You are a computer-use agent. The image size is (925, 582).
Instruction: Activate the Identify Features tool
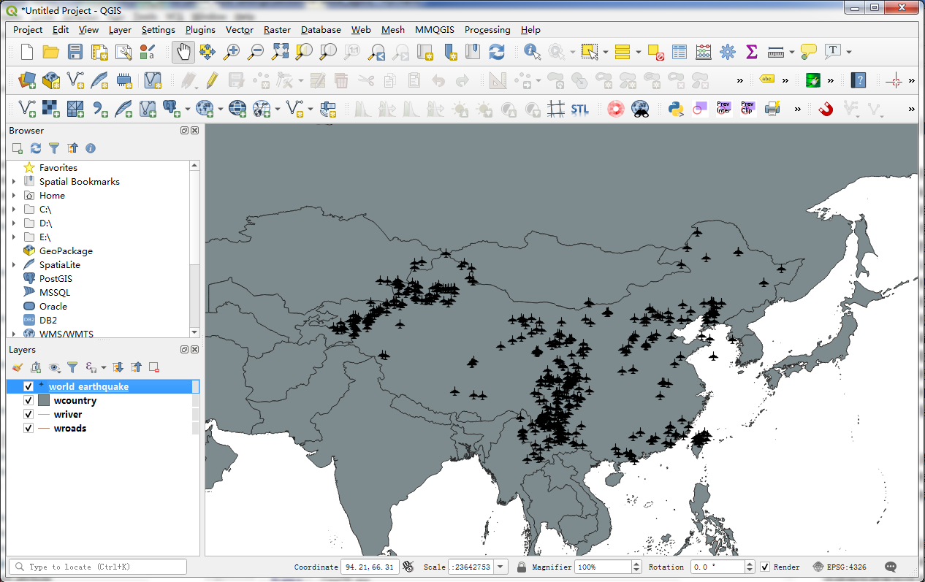pos(533,52)
